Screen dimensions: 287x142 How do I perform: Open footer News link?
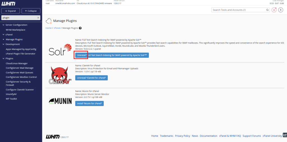pos(195,136)
